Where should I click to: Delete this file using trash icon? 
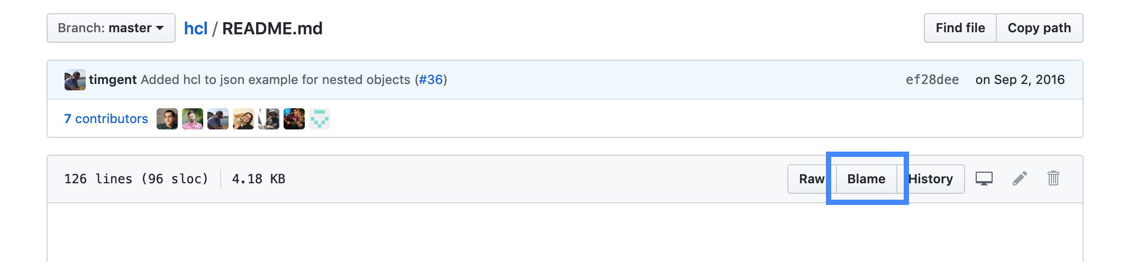[1053, 179]
